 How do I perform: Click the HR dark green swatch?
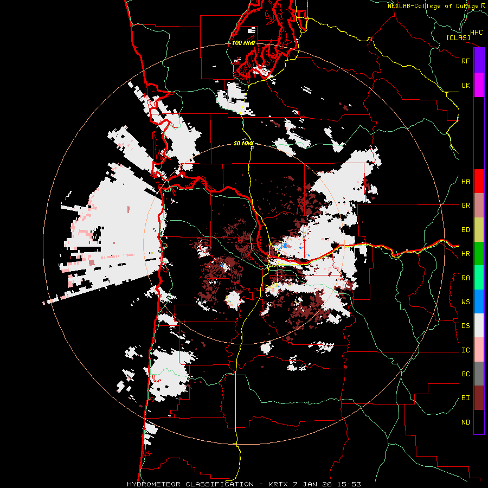pos(479,254)
